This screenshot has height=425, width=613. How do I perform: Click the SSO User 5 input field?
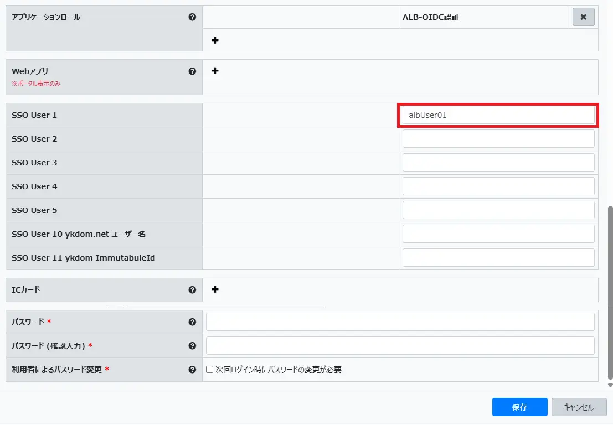pyautogui.click(x=498, y=210)
